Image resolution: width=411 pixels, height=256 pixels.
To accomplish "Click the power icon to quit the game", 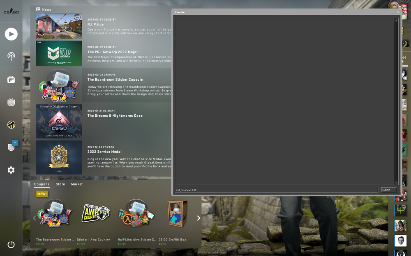I will point(11,245).
